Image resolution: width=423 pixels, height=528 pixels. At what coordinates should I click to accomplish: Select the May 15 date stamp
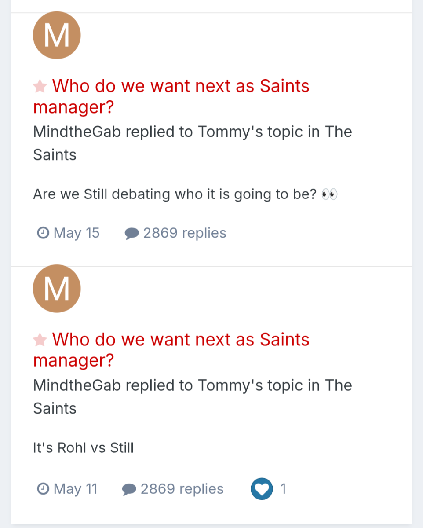pos(77,233)
